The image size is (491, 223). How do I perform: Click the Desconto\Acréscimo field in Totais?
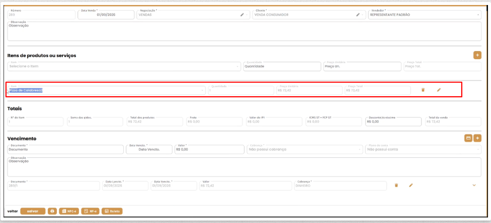pyautogui.click(x=393, y=122)
